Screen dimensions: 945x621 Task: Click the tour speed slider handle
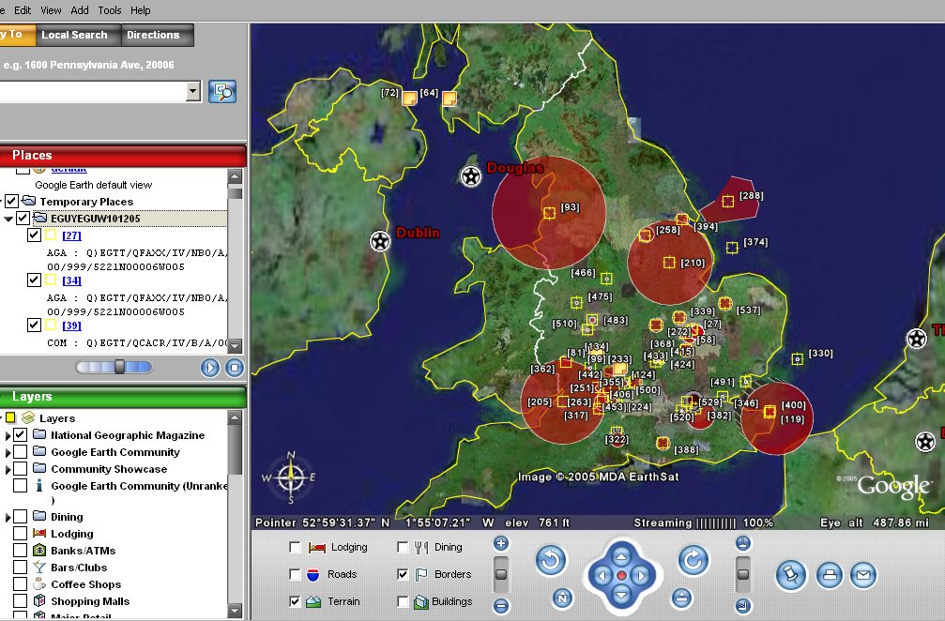click(119, 367)
